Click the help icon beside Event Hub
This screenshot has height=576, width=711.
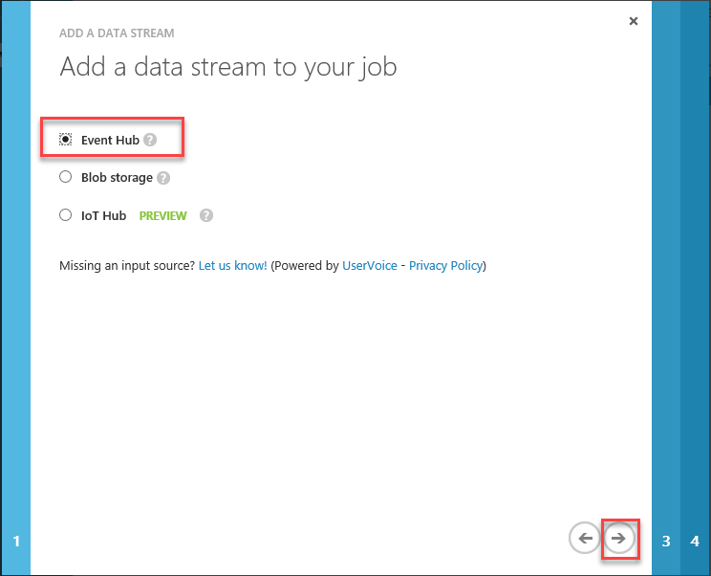tap(150, 141)
